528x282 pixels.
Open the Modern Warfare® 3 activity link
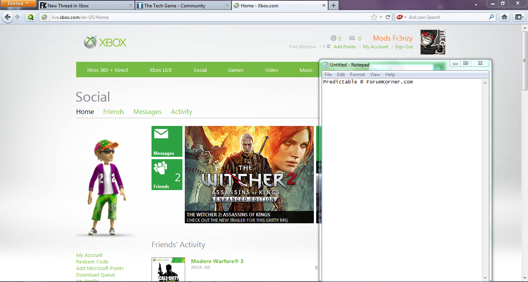point(217,261)
